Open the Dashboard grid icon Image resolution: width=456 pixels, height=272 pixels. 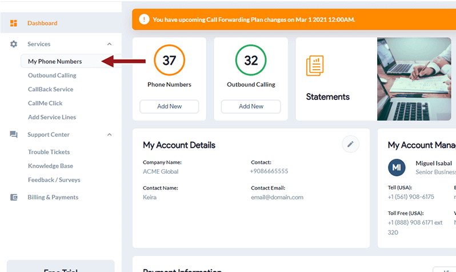click(14, 23)
